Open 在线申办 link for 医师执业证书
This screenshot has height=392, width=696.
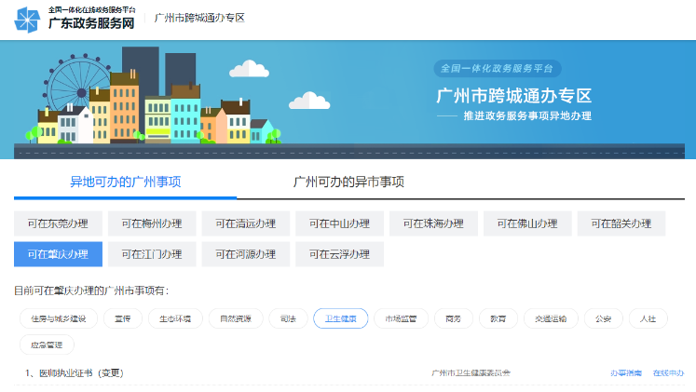[x=668, y=373]
